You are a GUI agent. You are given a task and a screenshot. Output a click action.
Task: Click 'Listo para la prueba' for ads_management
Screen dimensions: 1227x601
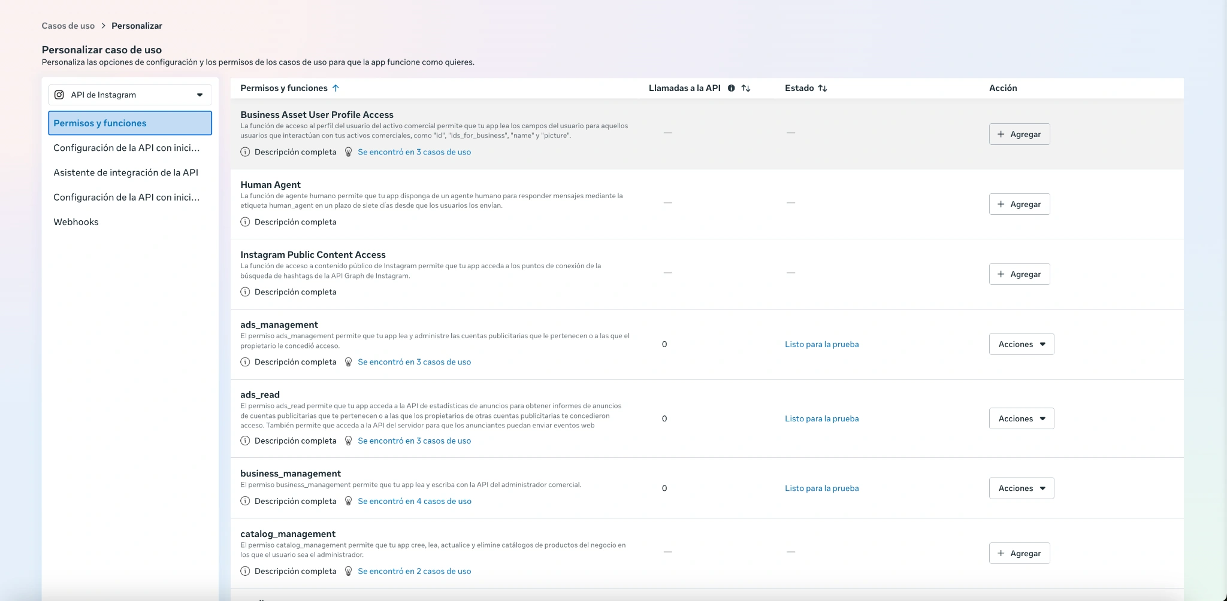coord(822,344)
